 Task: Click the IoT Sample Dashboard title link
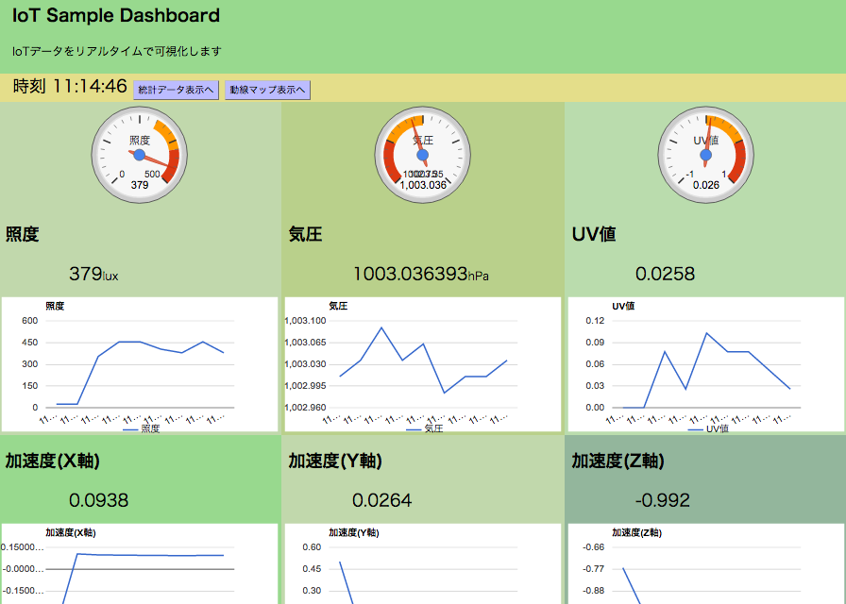tap(114, 15)
